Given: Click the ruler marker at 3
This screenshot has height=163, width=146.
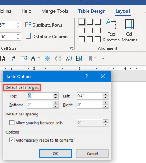Looking at the screenshot, I should pyautogui.click(x=80, y=69).
